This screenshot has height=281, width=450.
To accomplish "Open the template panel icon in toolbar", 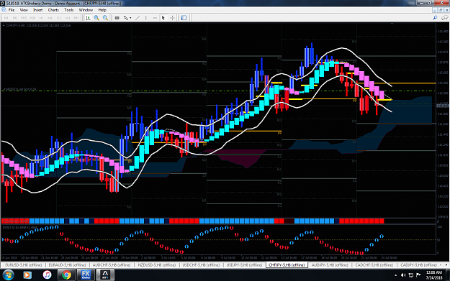I will pos(184,18).
